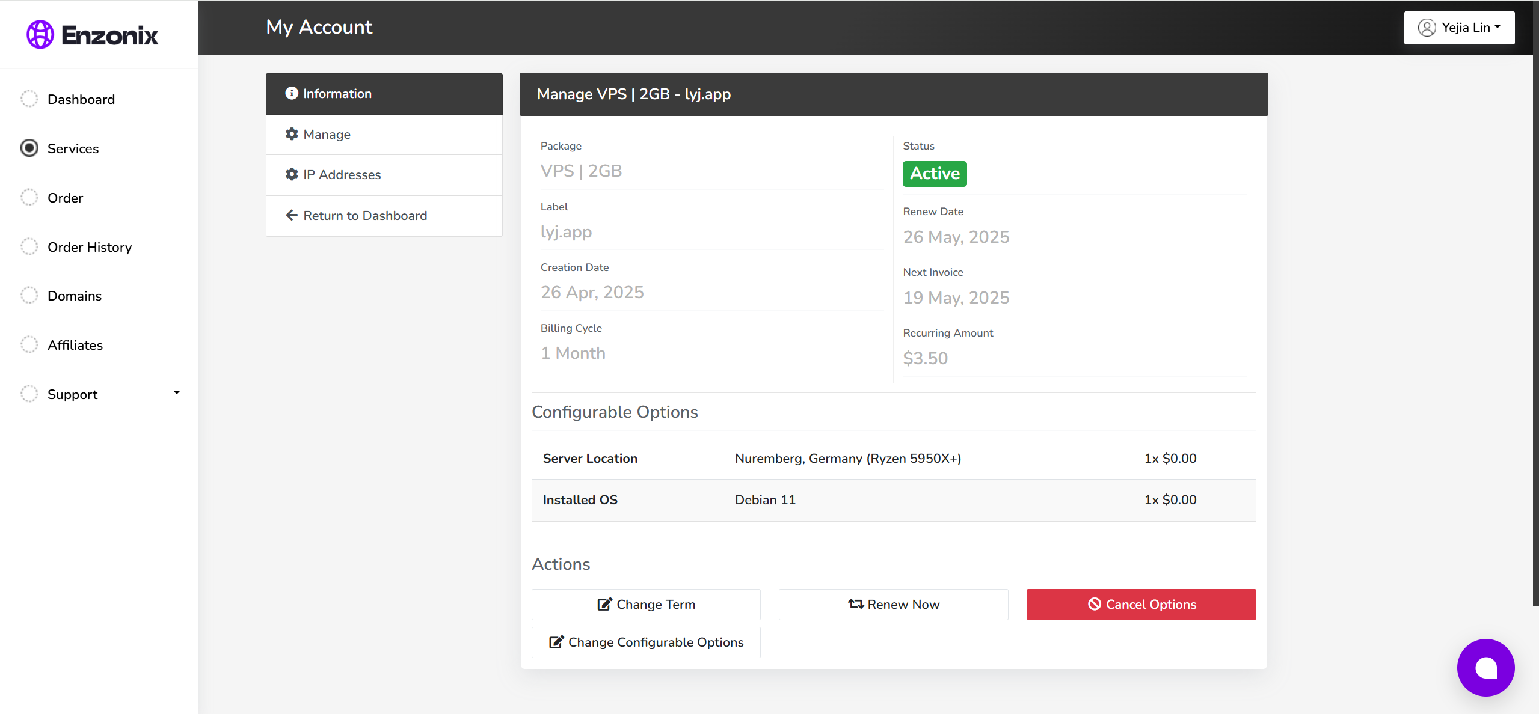This screenshot has height=714, width=1539.
Task: Click the ban icon on Cancel Options
Action: click(x=1095, y=604)
